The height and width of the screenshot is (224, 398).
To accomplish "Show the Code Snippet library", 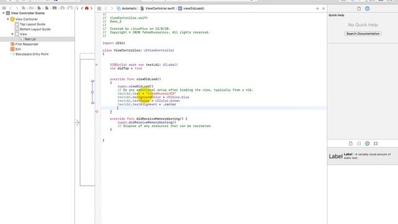I will point(359,144).
